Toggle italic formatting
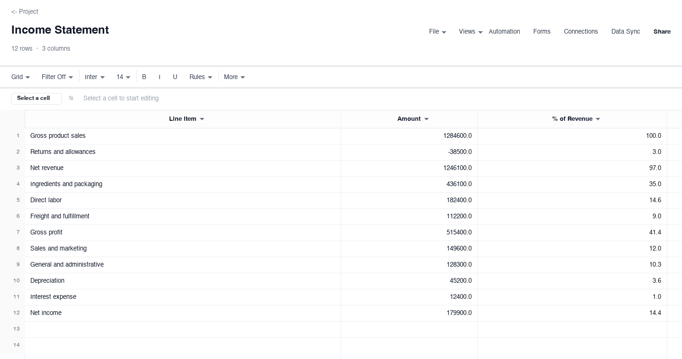Image resolution: width=682 pixels, height=359 pixels. pyautogui.click(x=160, y=77)
